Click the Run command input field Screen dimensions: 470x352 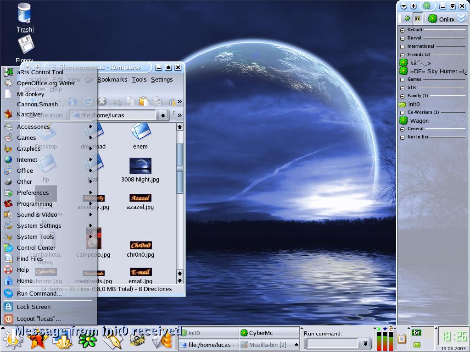tap(331, 343)
